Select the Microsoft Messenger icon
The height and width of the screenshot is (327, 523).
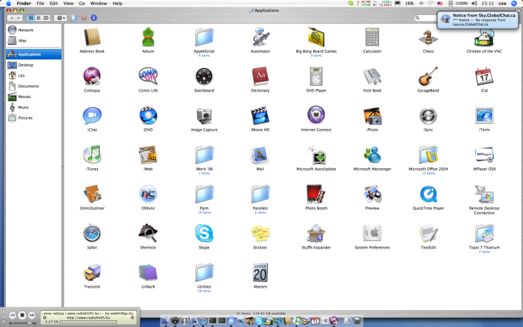click(x=372, y=154)
